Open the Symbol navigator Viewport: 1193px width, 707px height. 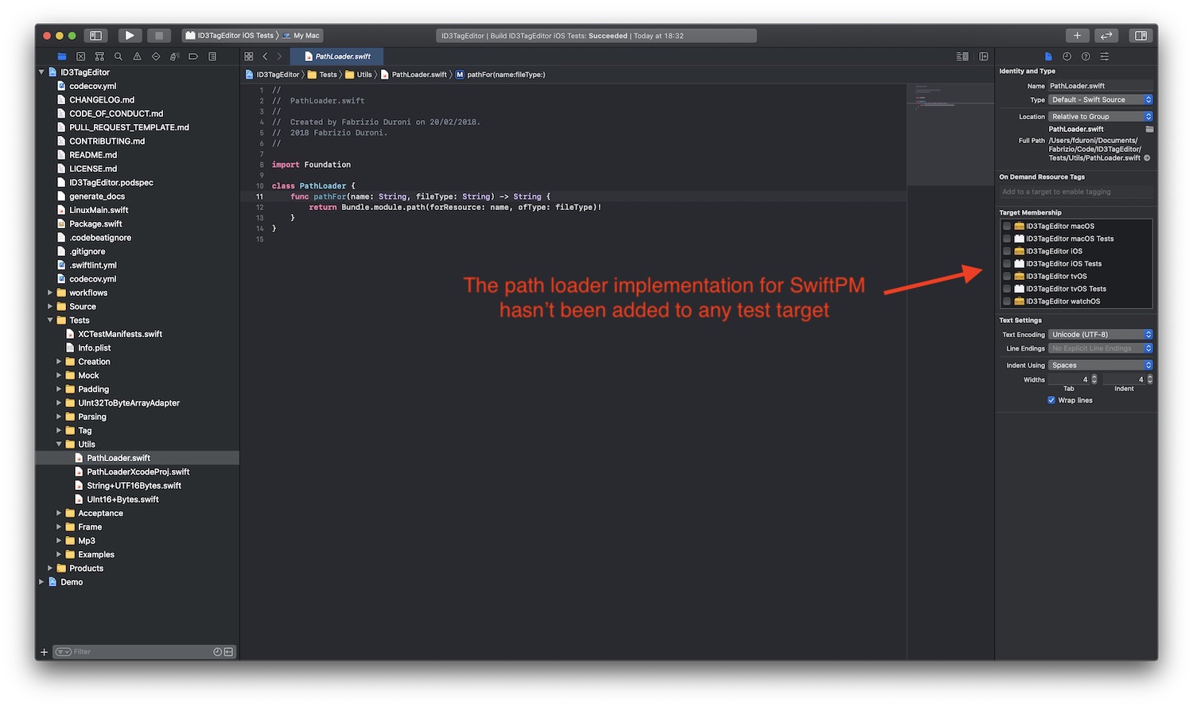[99, 56]
